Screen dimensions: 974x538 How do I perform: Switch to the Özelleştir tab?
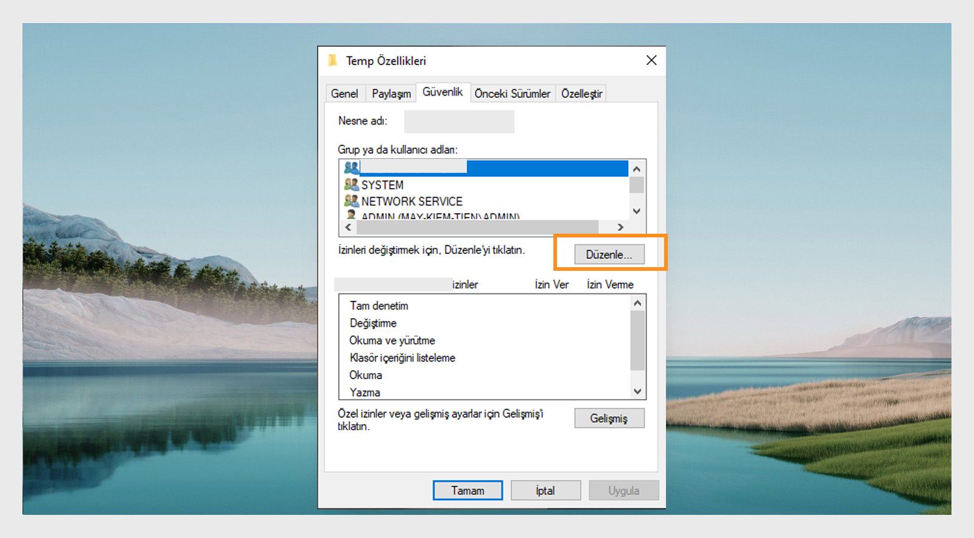tap(581, 93)
